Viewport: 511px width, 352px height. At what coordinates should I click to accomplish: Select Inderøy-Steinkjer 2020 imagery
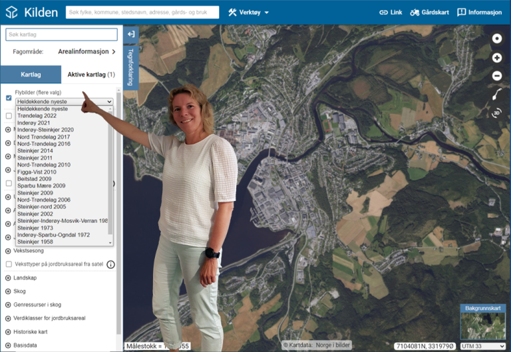(45, 130)
